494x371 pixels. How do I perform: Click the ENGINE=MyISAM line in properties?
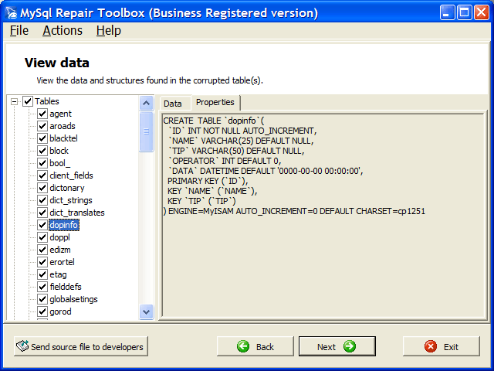pos(294,211)
